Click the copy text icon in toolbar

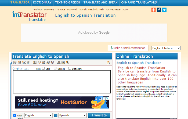(x=15, y=62)
